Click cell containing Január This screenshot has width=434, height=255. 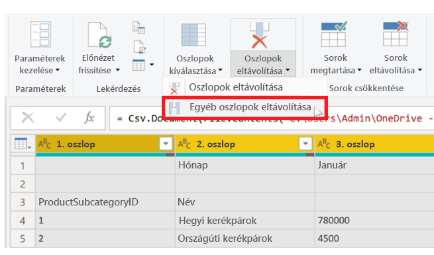pyautogui.click(x=374, y=165)
